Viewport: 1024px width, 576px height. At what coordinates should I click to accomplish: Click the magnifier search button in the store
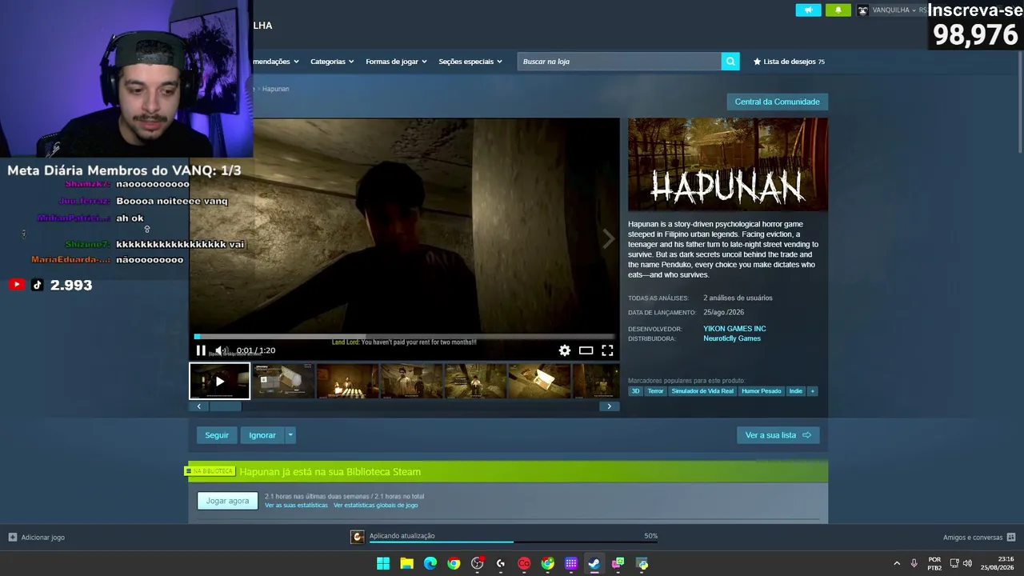tap(730, 62)
